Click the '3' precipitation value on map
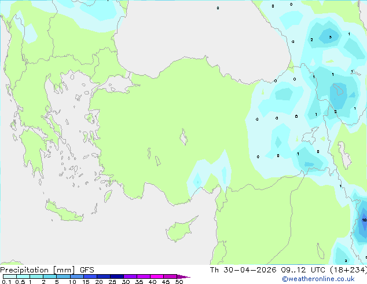The height and width of the screenshot is (284, 367). point(331,37)
